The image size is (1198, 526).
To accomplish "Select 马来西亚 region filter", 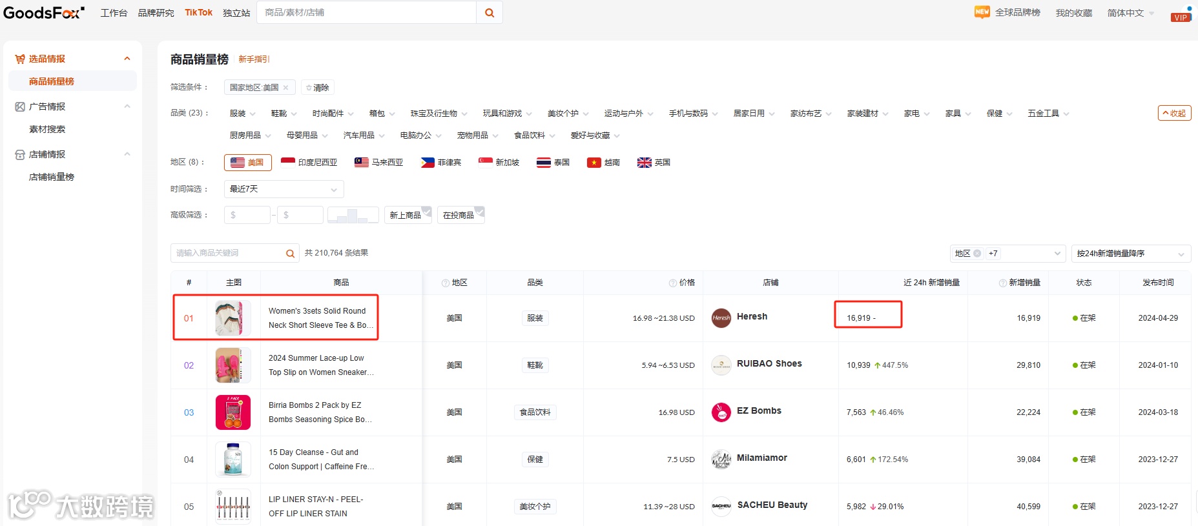I will [x=379, y=163].
